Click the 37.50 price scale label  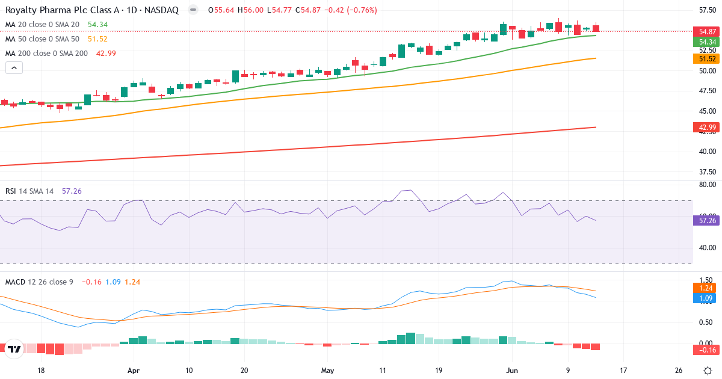pyautogui.click(x=708, y=172)
